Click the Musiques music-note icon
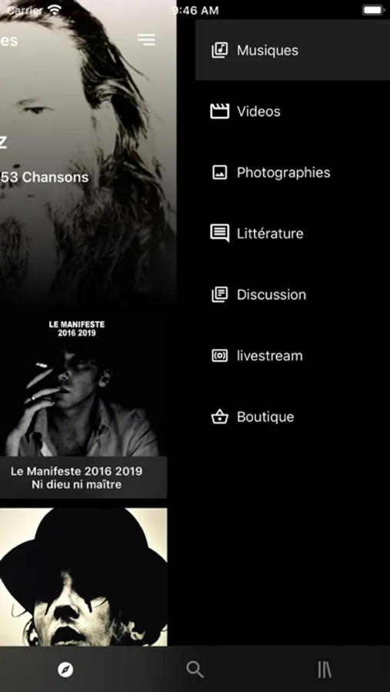This screenshot has height=692, width=390. [x=219, y=50]
